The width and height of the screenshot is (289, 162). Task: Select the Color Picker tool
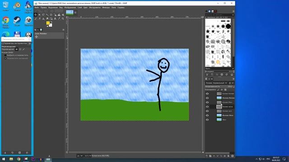coord(59,19)
